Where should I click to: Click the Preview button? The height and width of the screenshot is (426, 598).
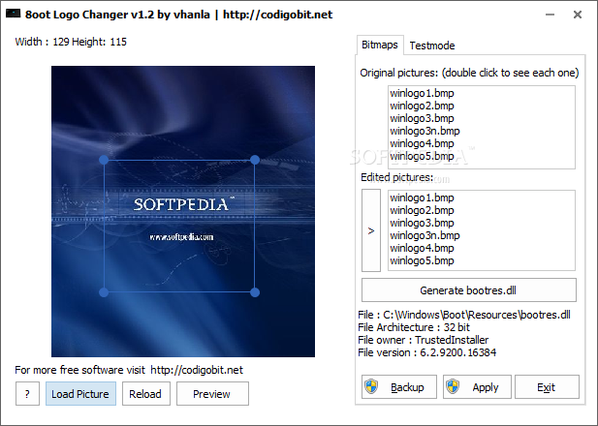click(x=212, y=394)
